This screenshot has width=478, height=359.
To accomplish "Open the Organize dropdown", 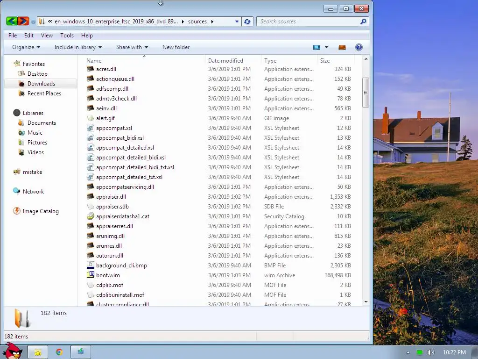I will click(26, 47).
